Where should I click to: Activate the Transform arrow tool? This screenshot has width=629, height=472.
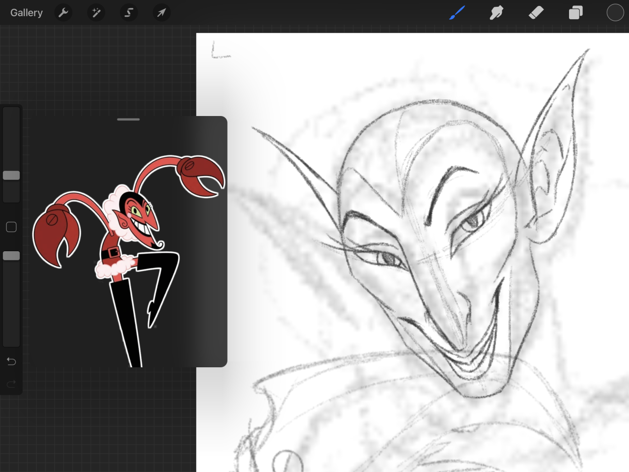pos(161,13)
